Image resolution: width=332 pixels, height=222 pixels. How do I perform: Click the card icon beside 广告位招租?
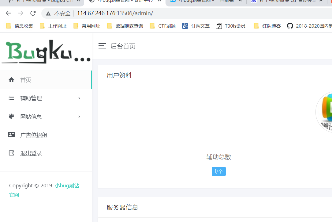(11, 135)
